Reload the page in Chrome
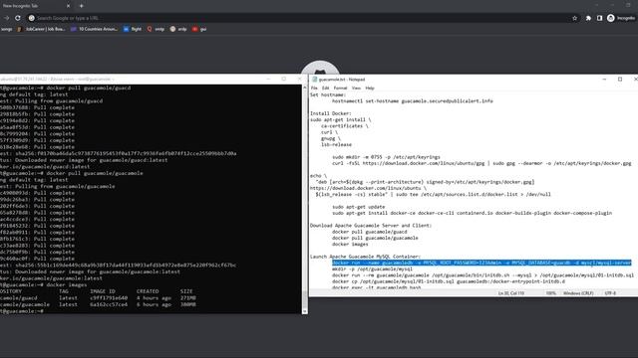 pyautogui.click(x=18, y=18)
